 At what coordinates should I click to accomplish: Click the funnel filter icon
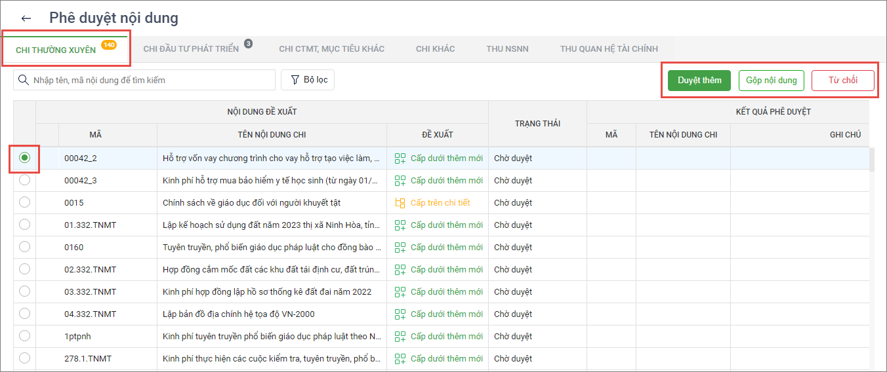click(295, 80)
